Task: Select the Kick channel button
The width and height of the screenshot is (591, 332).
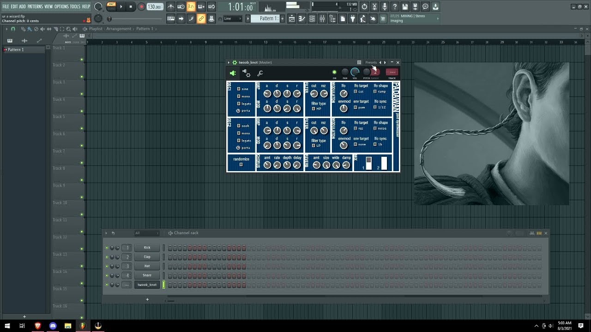Action: point(147,248)
